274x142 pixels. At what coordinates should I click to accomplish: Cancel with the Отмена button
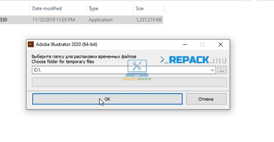click(x=206, y=99)
